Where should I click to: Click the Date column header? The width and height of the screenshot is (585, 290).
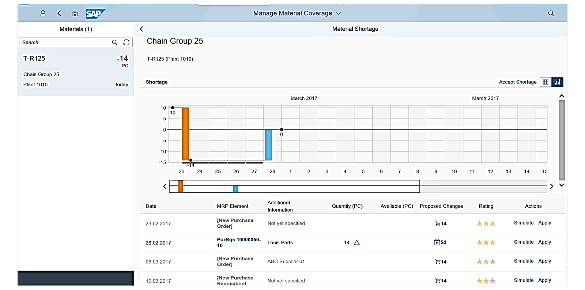point(151,206)
